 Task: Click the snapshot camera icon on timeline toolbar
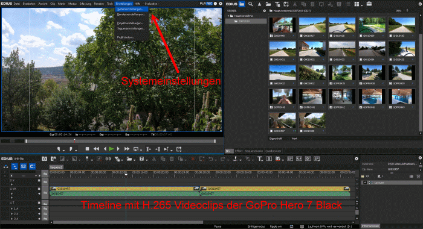(45, 158)
